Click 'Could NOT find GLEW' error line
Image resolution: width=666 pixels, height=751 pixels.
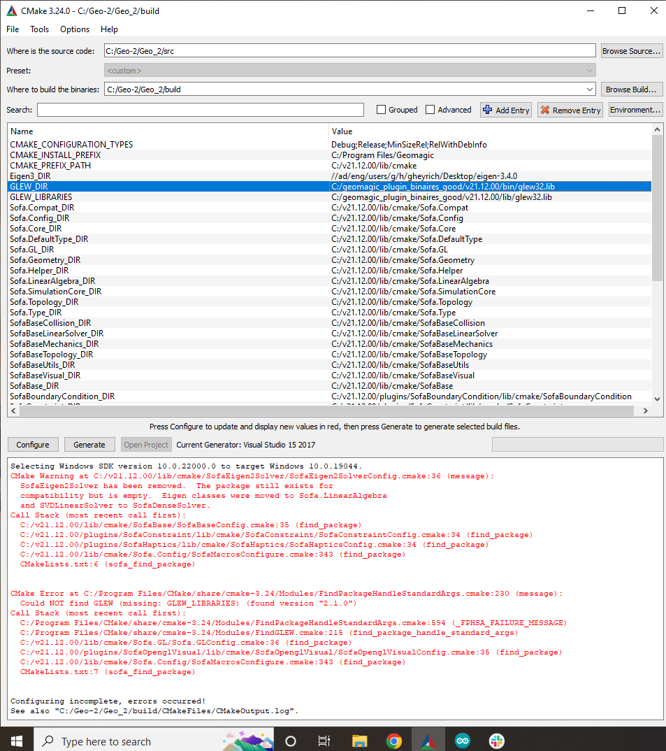(x=188, y=603)
